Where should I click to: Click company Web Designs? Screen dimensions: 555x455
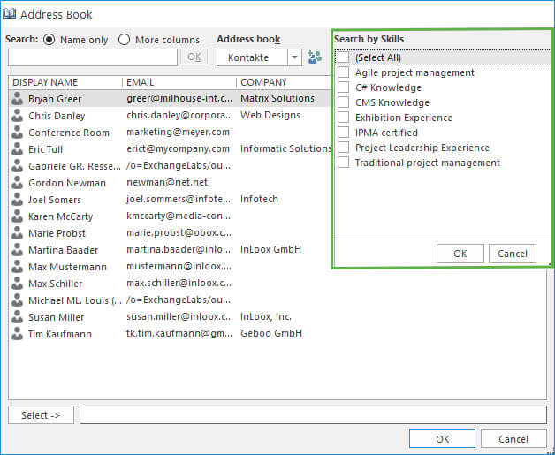(270, 115)
